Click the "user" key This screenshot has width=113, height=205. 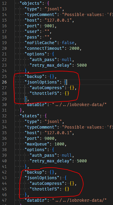point(32,31)
